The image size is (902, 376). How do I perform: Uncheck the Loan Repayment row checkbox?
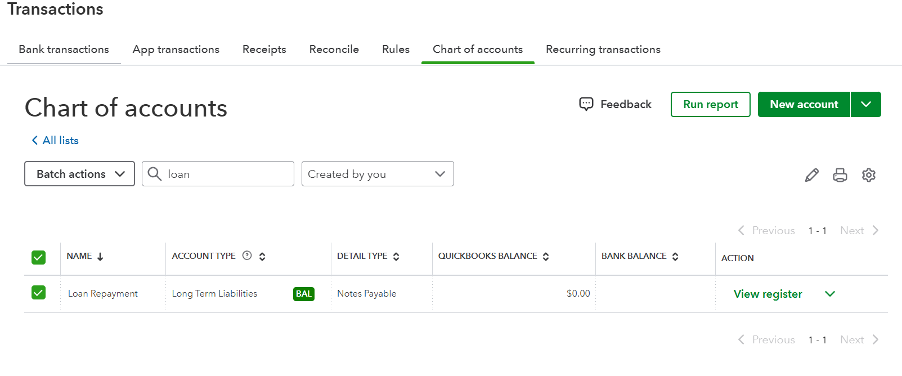[38, 293]
